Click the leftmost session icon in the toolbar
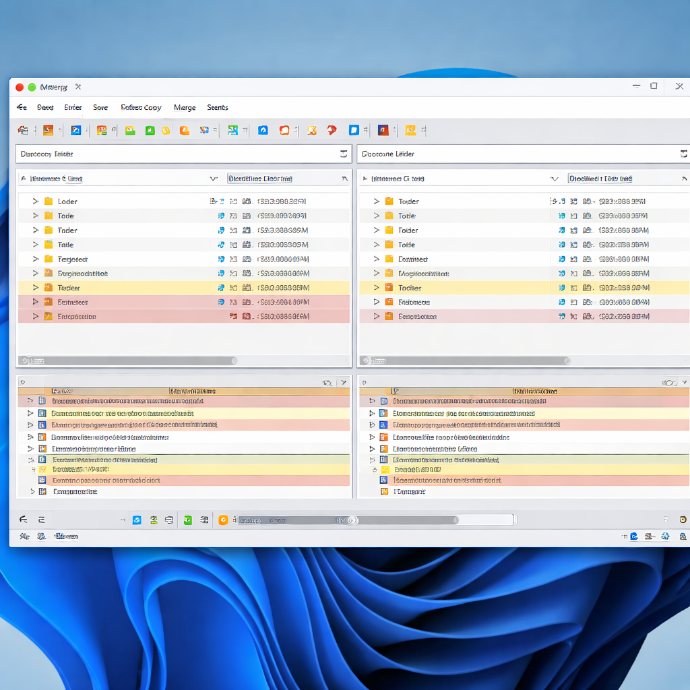The image size is (690, 690). tap(24, 130)
